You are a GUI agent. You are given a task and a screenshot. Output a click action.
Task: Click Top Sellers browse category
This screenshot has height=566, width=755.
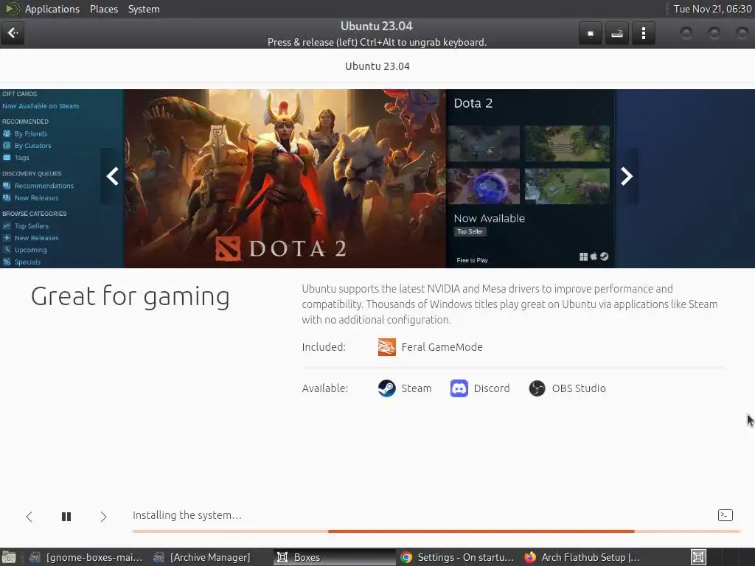coord(31,226)
